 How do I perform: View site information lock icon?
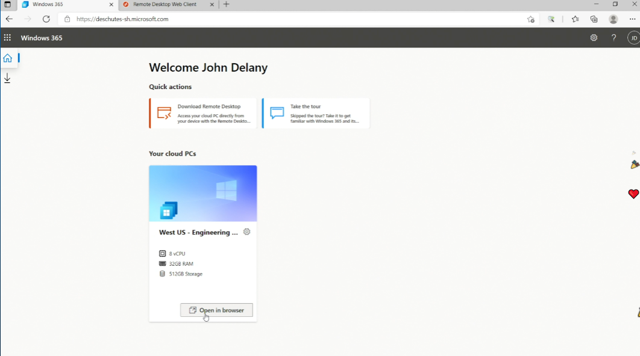coord(67,19)
